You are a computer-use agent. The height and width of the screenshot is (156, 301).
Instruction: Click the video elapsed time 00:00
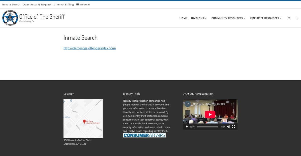pyautogui.click(x=192, y=127)
